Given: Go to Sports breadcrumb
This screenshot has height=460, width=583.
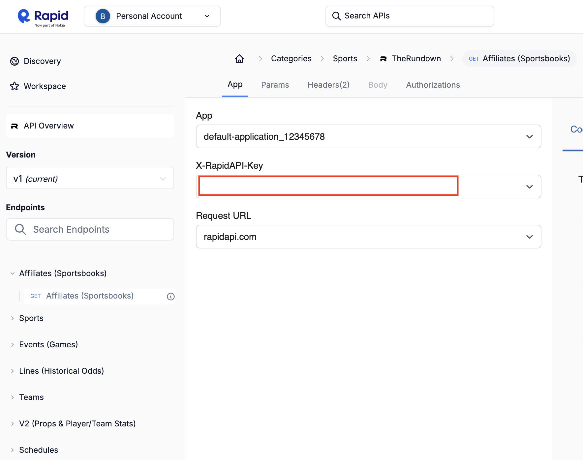Looking at the screenshot, I should click(x=345, y=59).
